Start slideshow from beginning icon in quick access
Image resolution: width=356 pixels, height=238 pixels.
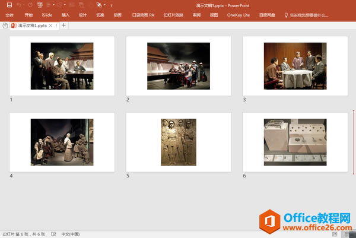40,5
